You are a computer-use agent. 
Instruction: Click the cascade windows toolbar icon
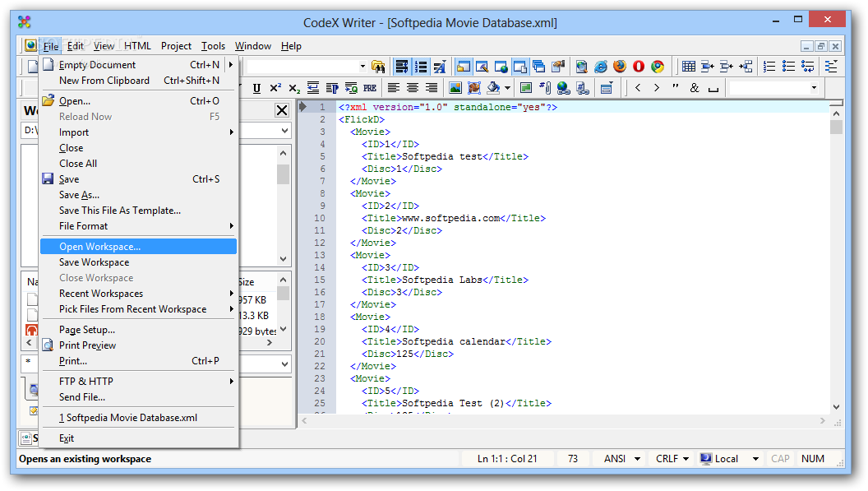538,67
